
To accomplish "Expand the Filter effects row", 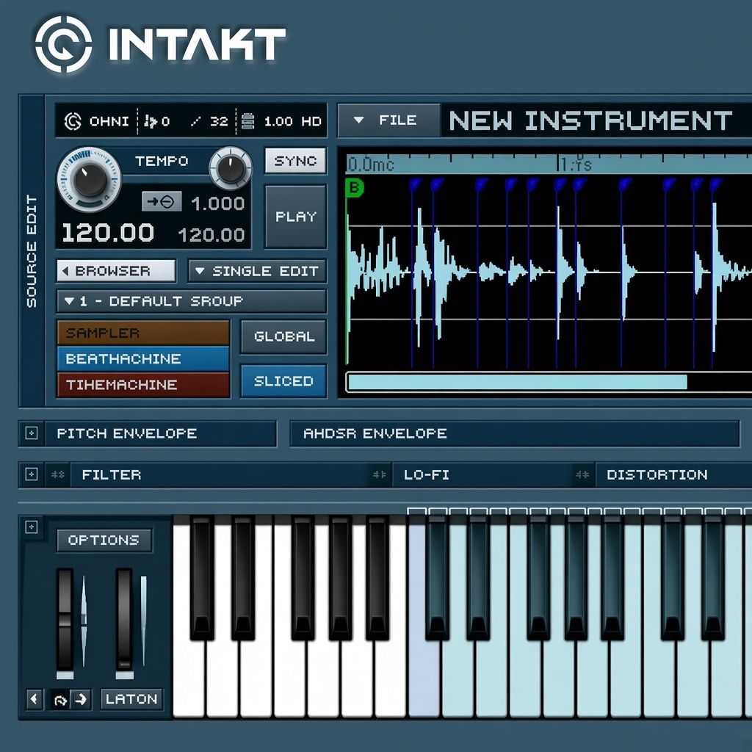I will click(31, 474).
